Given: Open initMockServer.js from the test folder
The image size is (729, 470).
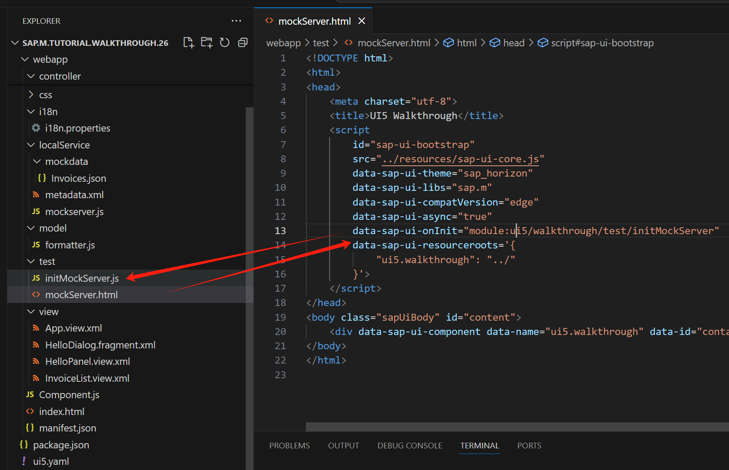Looking at the screenshot, I should tap(82, 278).
